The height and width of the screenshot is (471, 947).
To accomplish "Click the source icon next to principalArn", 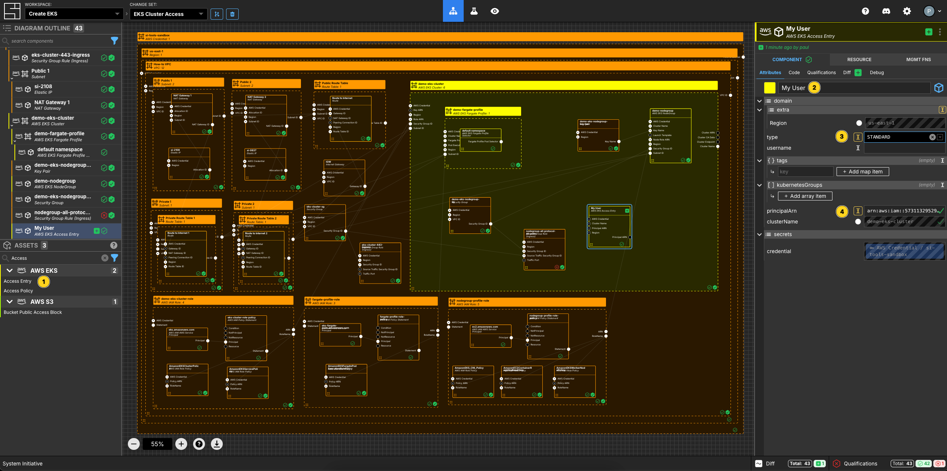I will (x=858, y=211).
